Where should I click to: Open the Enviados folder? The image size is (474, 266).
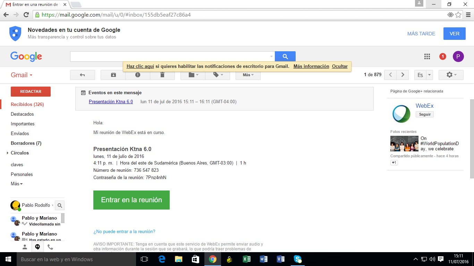(x=20, y=133)
